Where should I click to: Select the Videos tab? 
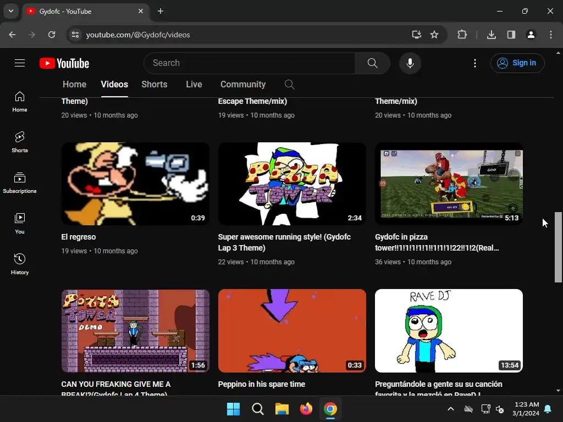[x=114, y=84]
